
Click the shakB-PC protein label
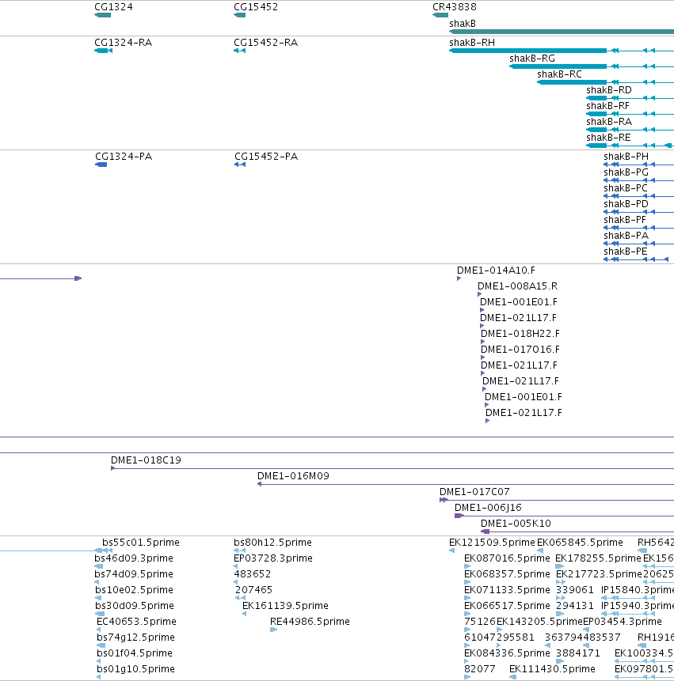[626, 188]
